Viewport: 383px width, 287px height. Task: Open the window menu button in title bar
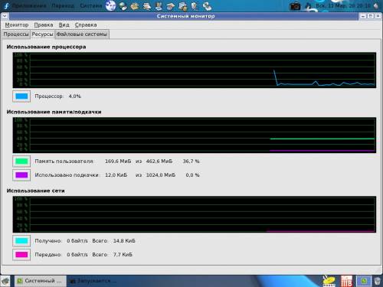point(5,16)
